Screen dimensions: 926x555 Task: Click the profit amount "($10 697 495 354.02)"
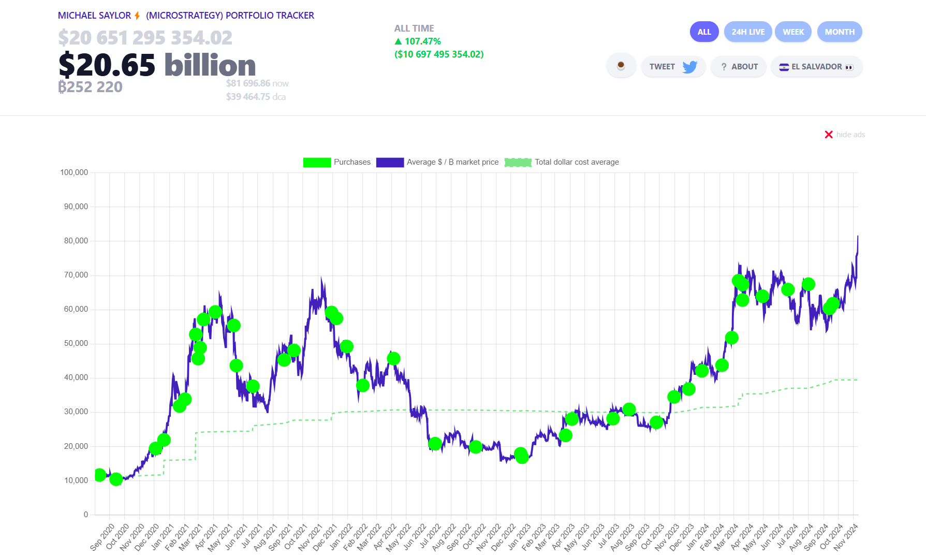(439, 54)
